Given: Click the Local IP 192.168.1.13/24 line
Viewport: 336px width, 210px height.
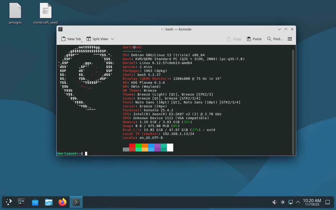Looking at the screenshot, I should pos(159,134).
